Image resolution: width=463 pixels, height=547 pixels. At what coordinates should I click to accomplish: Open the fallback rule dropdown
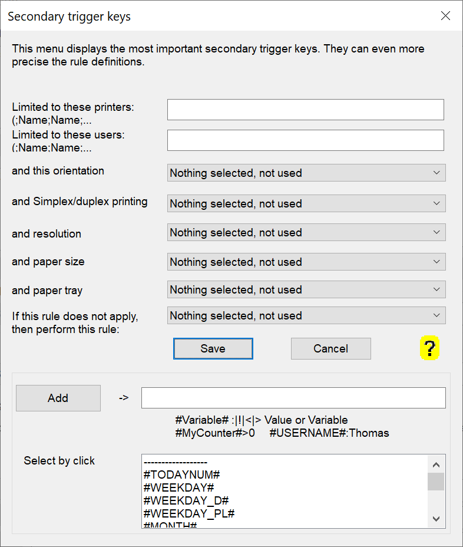(306, 315)
